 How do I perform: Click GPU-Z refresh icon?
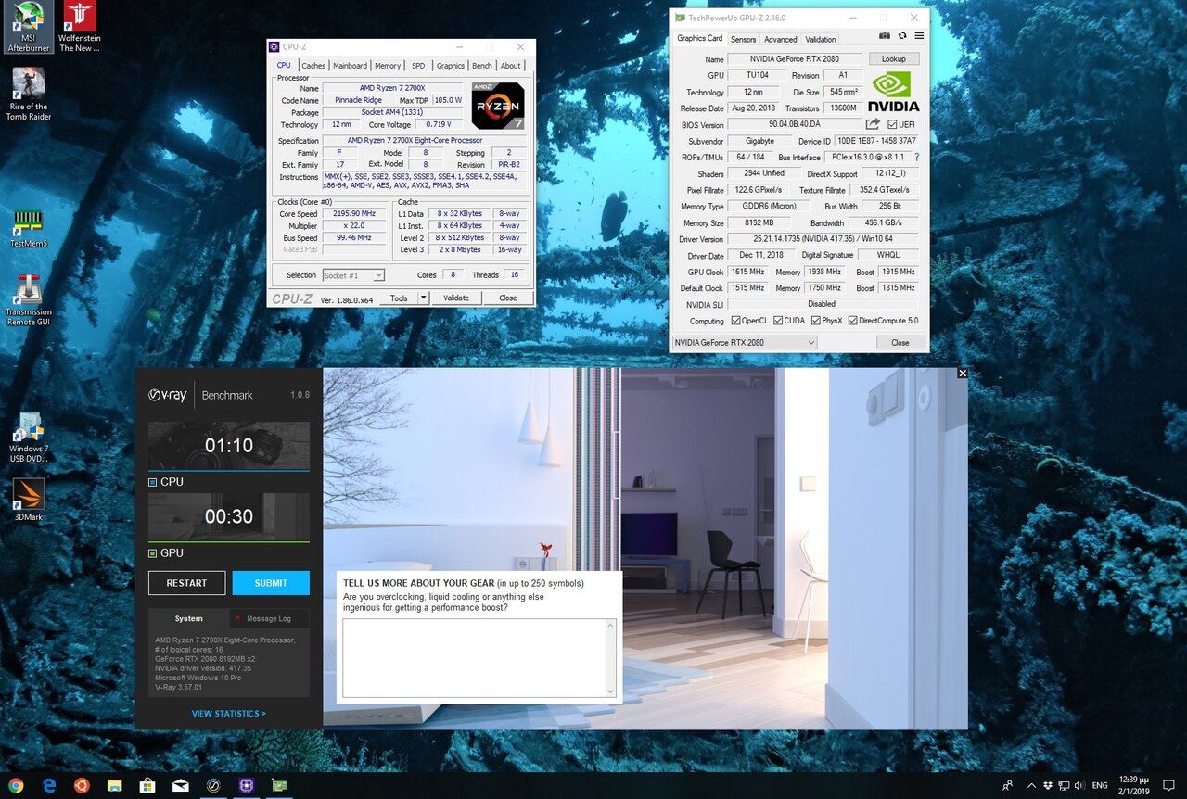pos(901,35)
